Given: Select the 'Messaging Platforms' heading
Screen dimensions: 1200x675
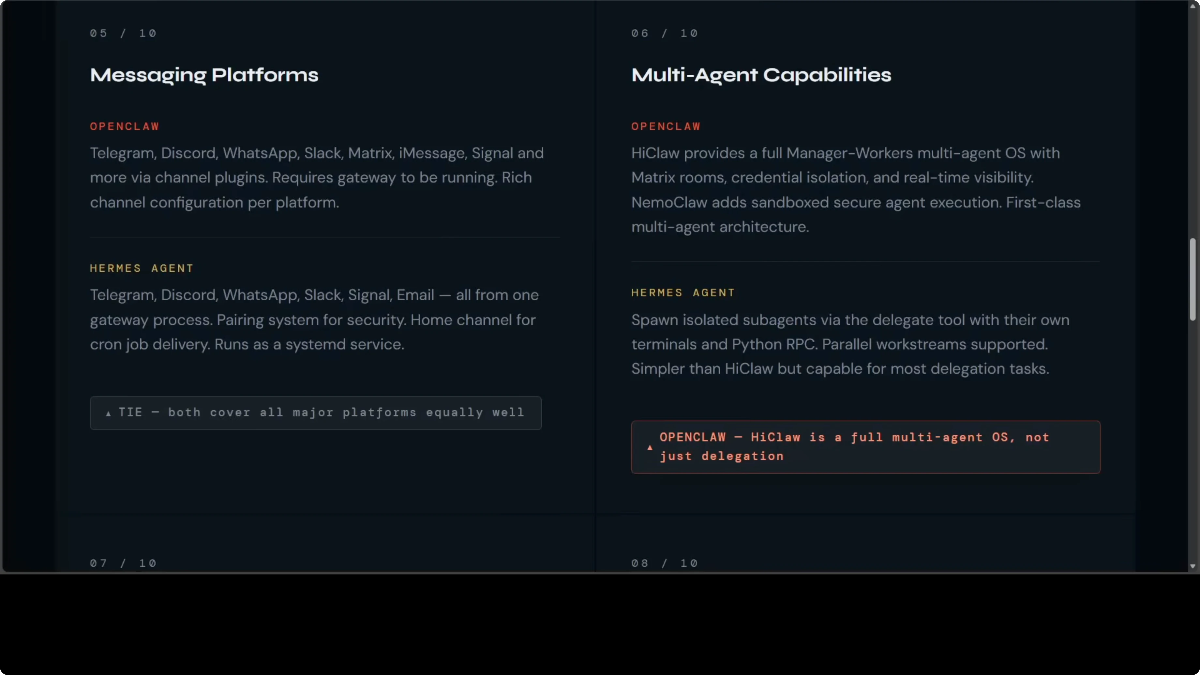Looking at the screenshot, I should [x=204, y=75].
